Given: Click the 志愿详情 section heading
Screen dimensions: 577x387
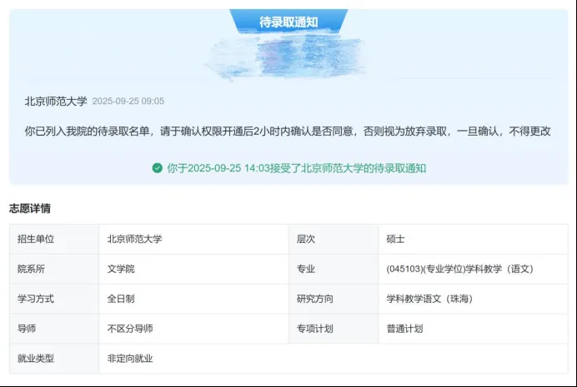Looking at the screenshot, I should pos(30,208).
